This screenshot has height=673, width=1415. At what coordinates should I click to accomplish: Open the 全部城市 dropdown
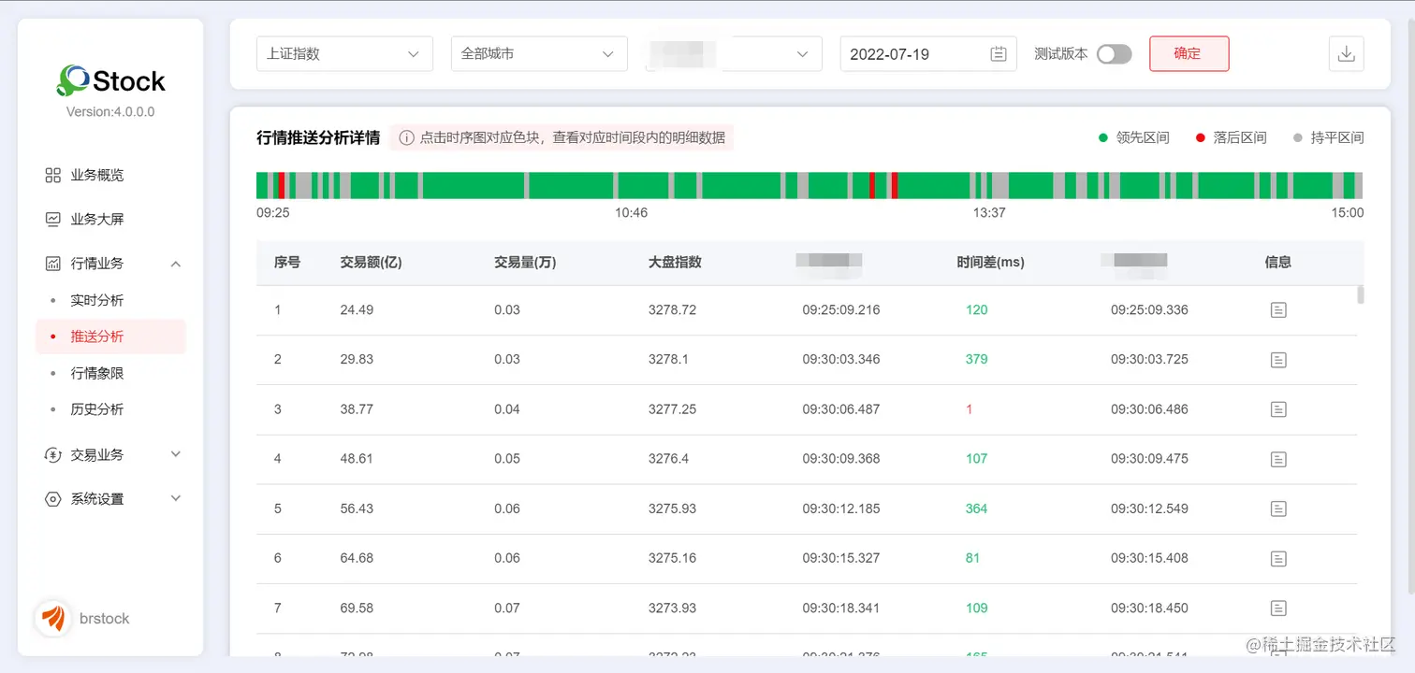click(538, 53)
